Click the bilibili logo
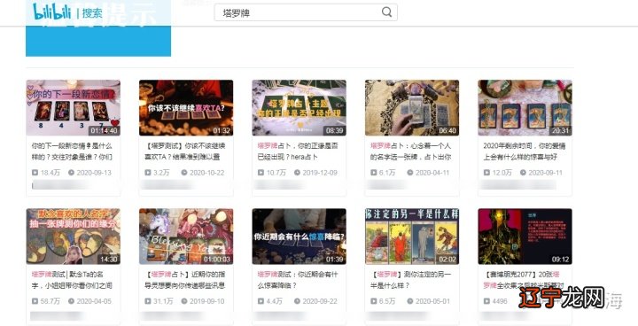 51,12
